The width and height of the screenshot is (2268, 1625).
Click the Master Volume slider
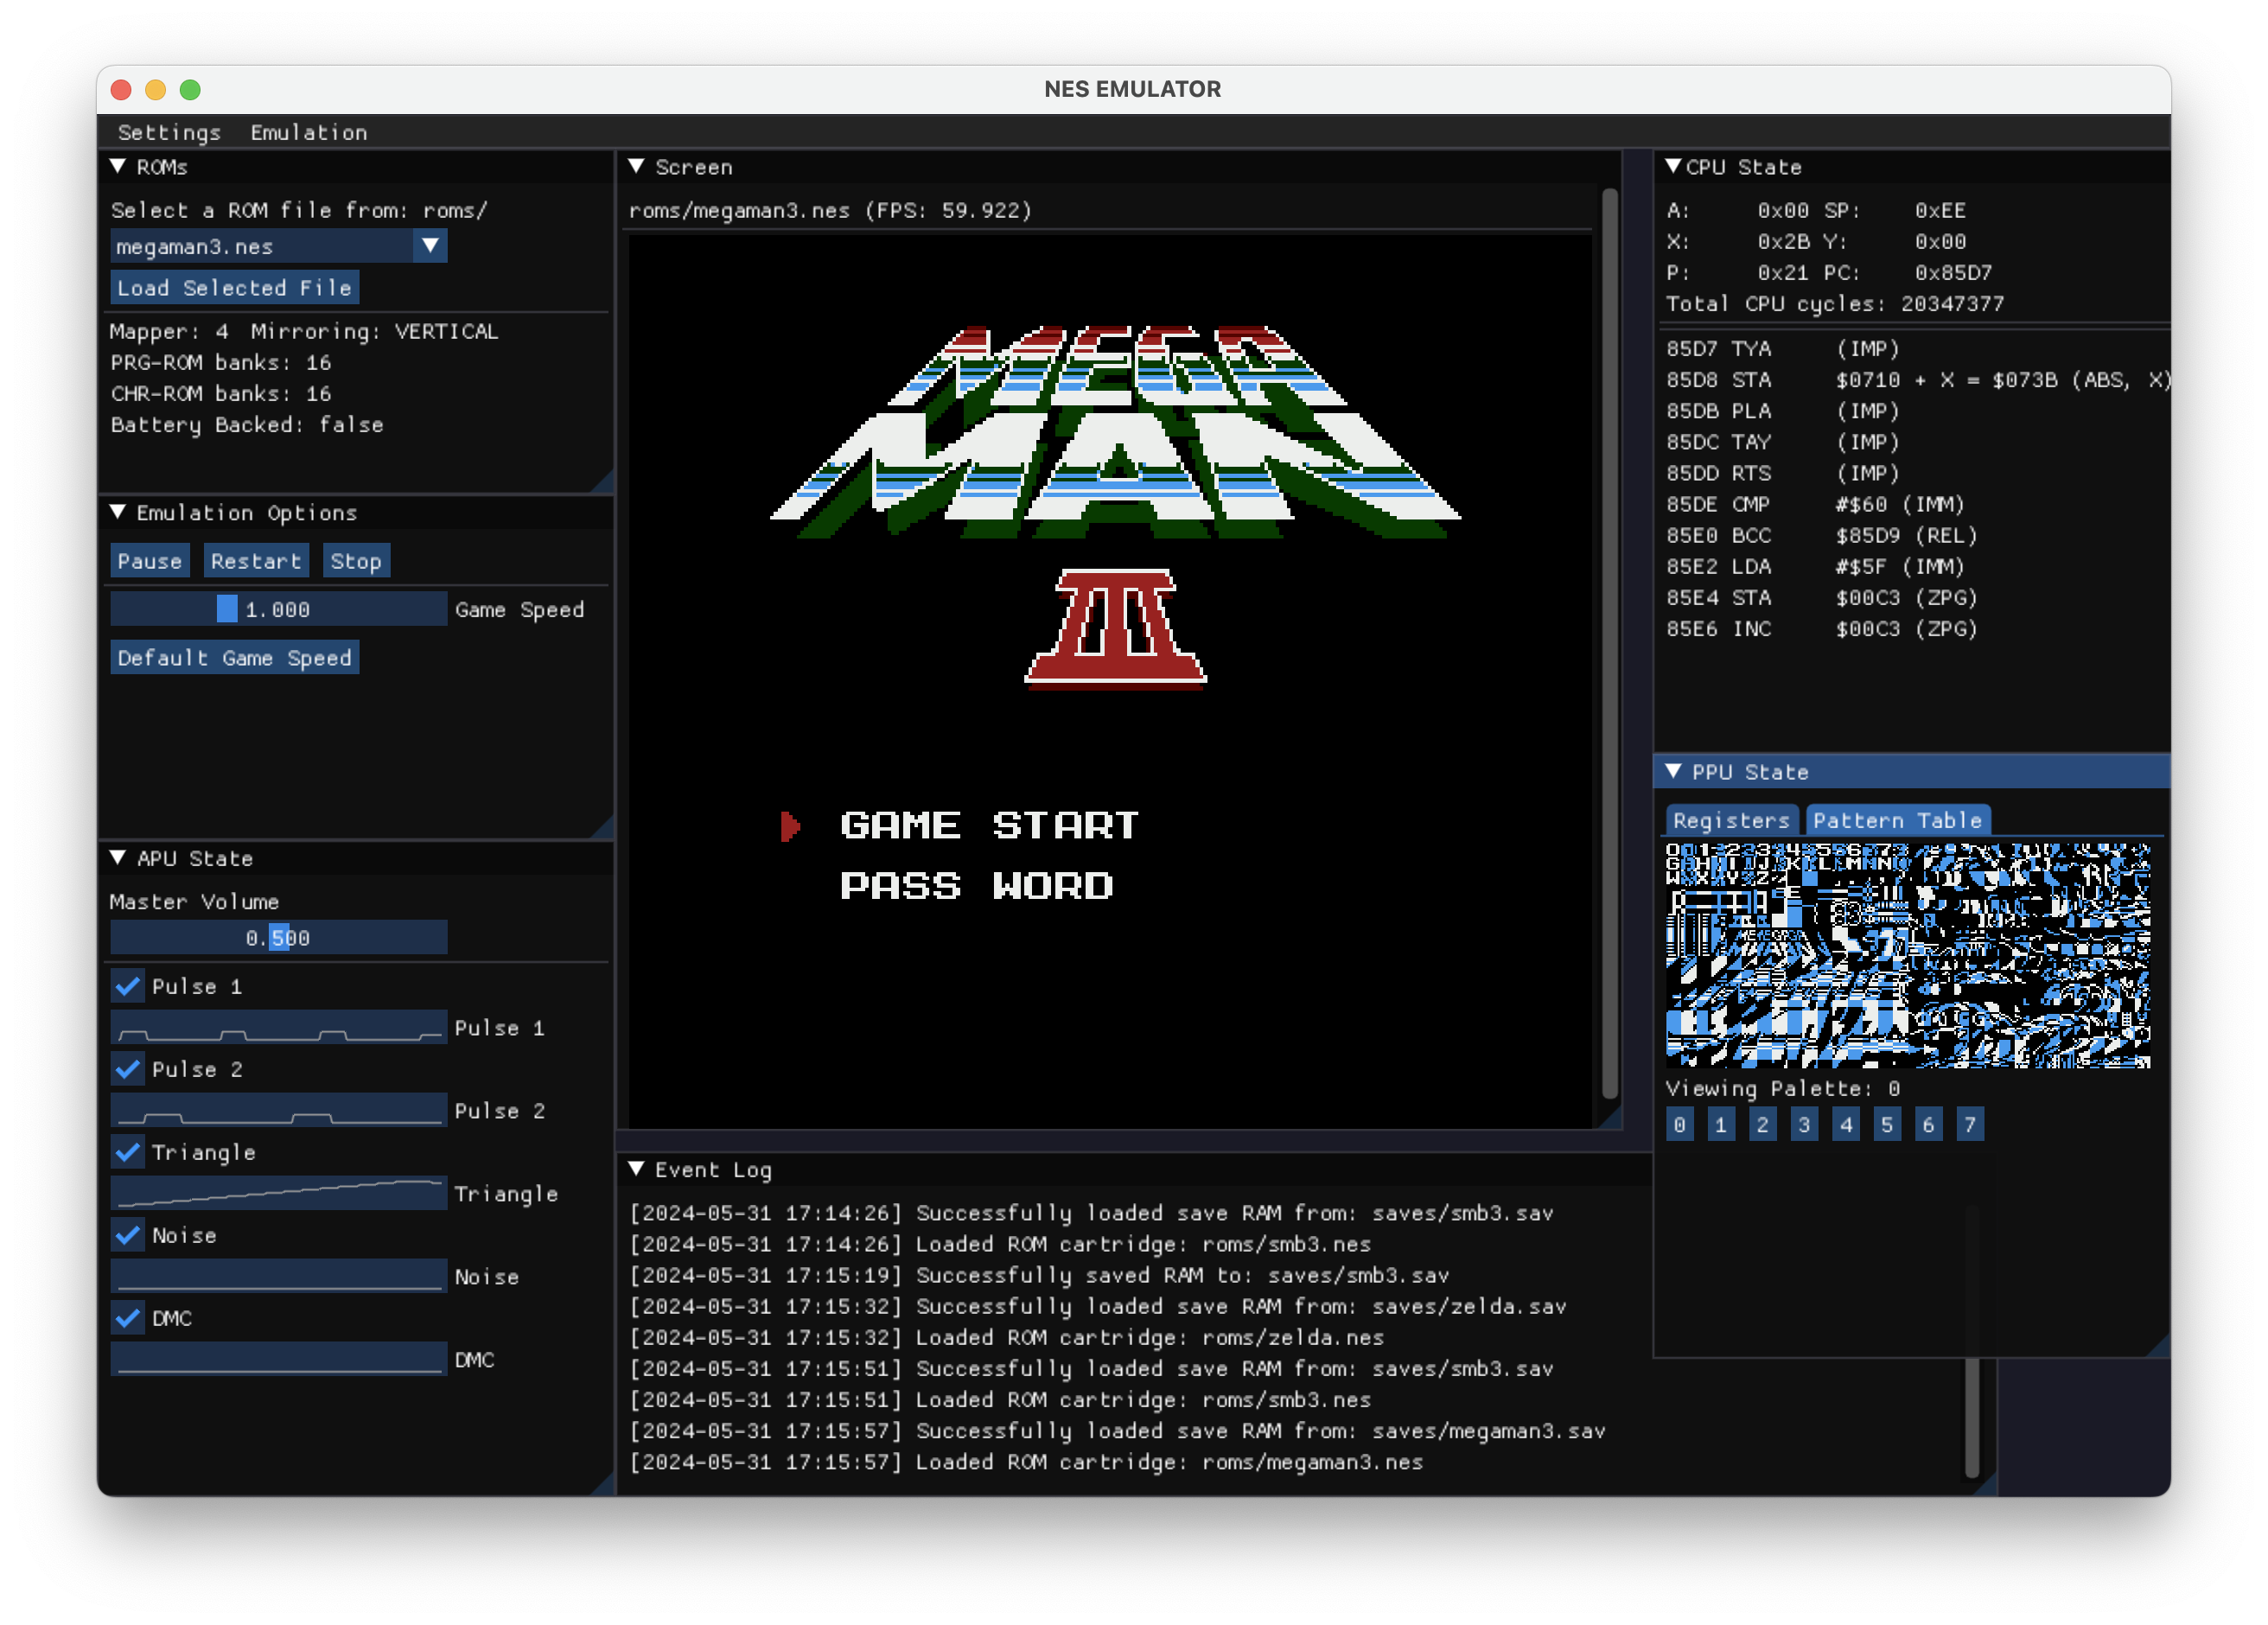click(x=278, y=938)
